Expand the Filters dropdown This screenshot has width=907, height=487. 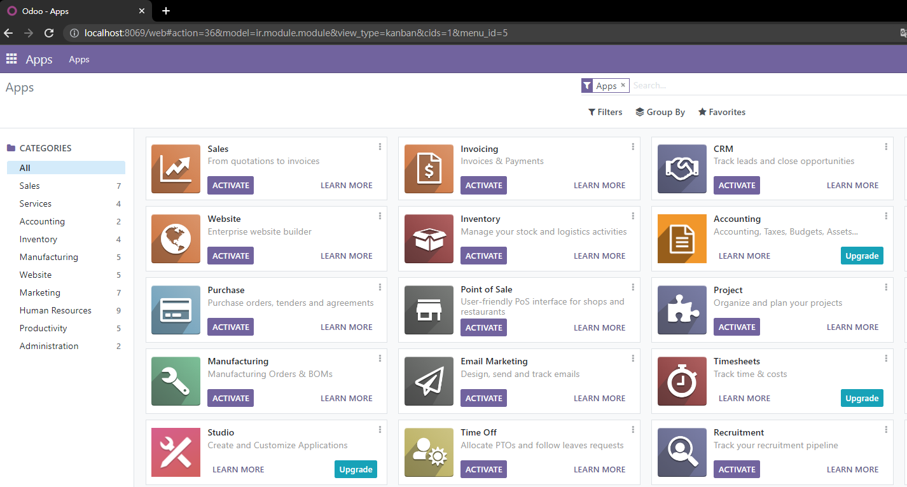605,112
